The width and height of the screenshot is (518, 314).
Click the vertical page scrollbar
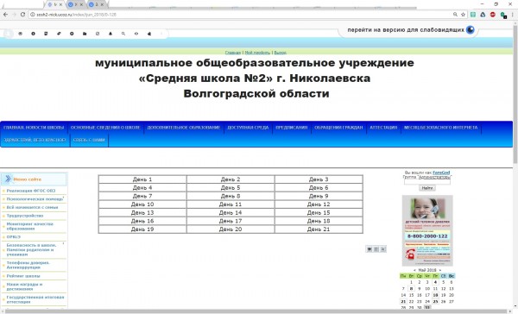tap(515, 92)
